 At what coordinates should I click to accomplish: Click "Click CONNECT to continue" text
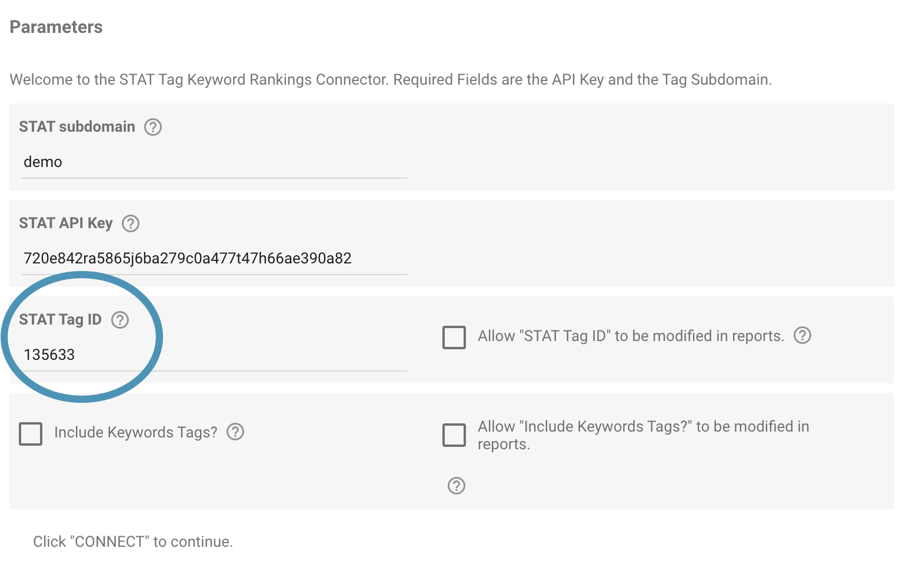[x=133, y=542]
